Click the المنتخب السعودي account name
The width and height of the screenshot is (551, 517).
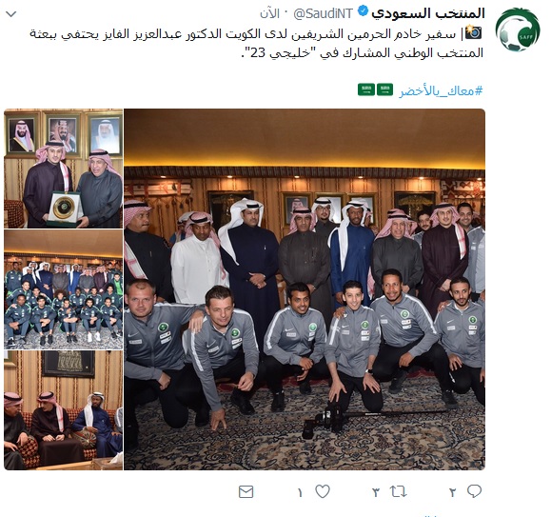point(428,13)
